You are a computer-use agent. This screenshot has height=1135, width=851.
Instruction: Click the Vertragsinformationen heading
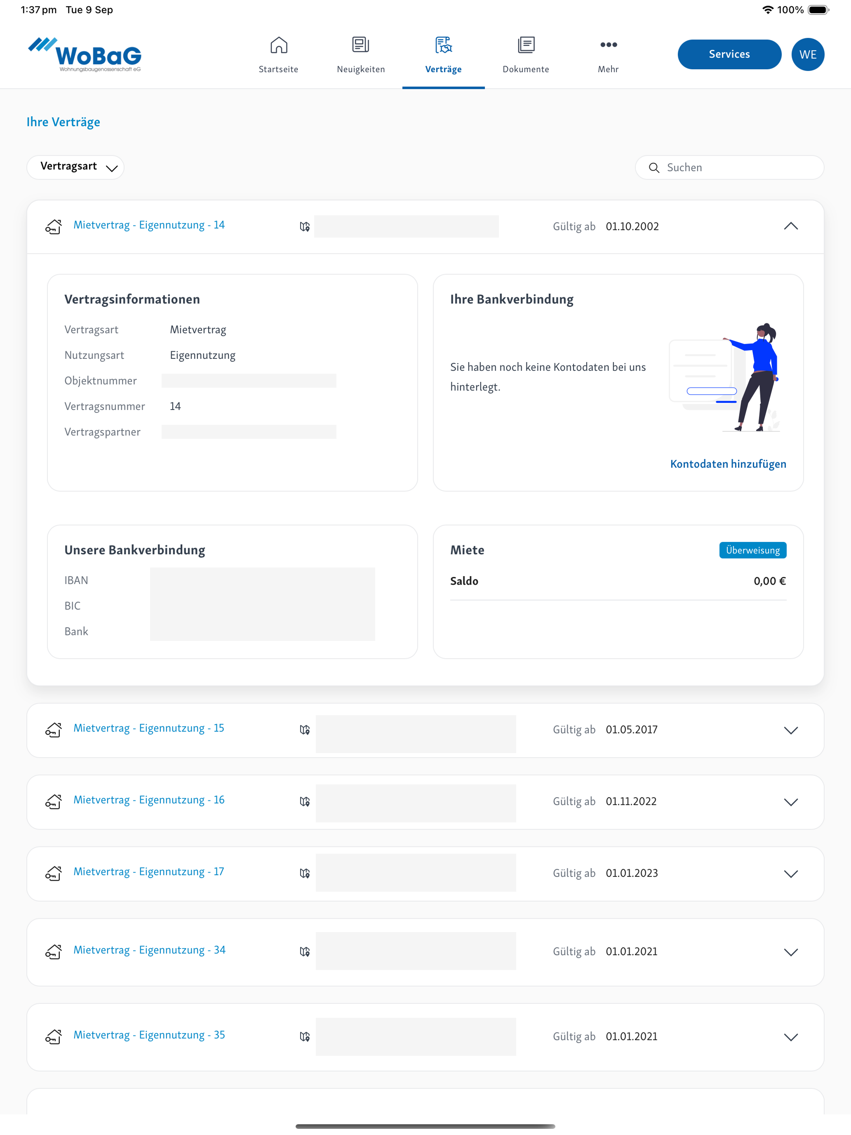(x=132, y=300)
